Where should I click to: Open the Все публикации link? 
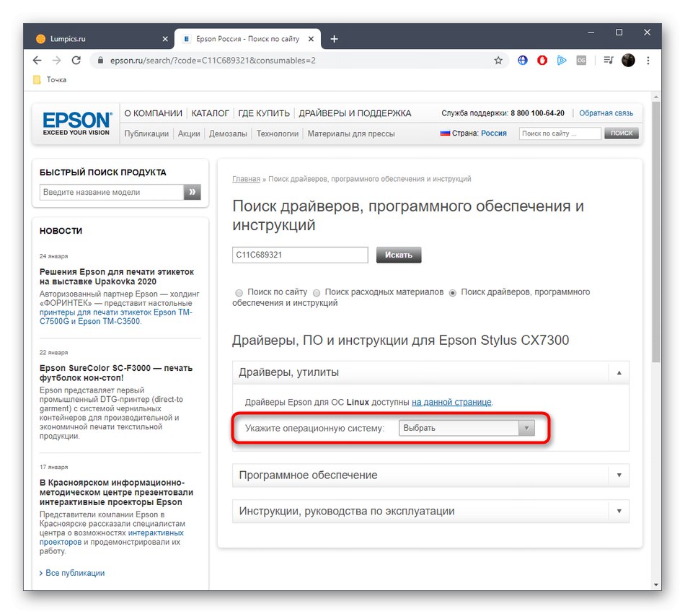pyautogui.click(x=75, y=573)
